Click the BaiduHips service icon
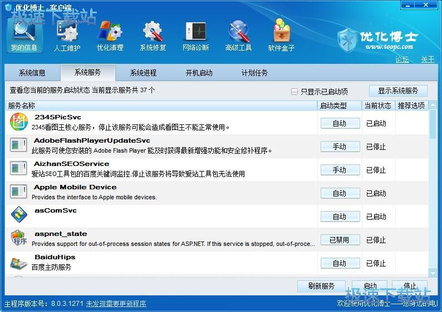 [18, 263]
